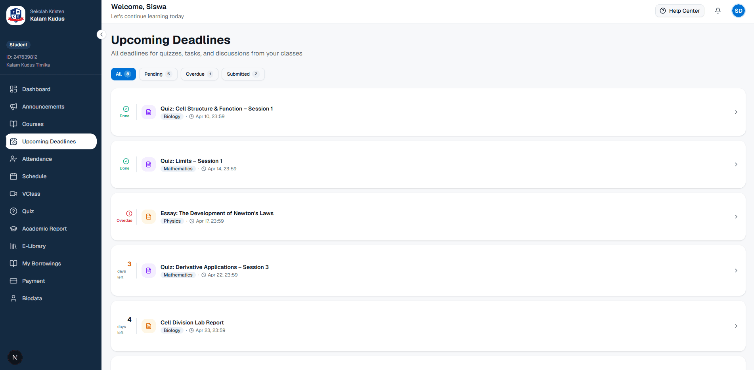Click the Student role badge
Screen dimensions: 754x370
pos(18,45)
